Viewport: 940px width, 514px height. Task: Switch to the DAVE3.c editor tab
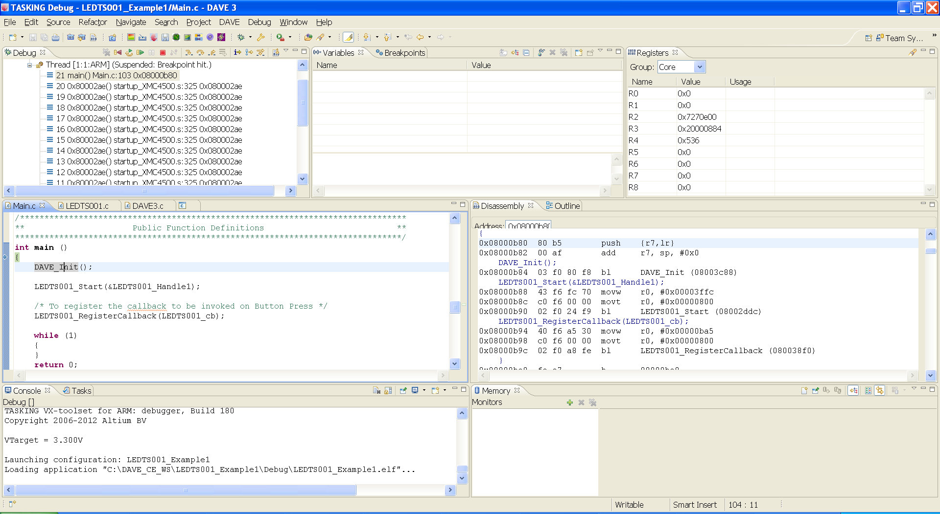(x=144, y=206)
